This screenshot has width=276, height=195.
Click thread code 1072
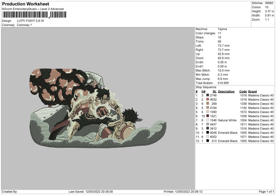[243, 112]
